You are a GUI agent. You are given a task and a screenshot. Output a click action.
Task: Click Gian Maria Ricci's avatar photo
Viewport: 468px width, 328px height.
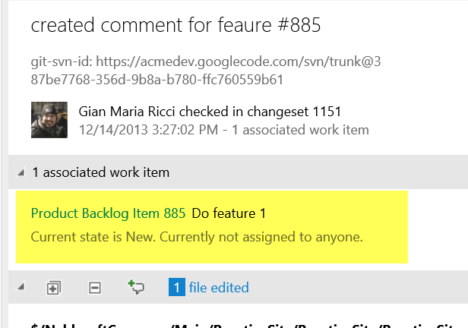[49, 120]
